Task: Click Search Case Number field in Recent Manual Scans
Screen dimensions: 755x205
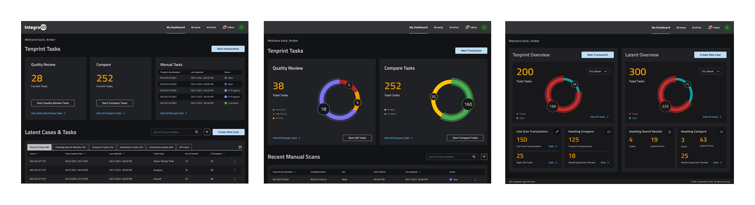Action: pyautogui.click(x=452, y=157)
